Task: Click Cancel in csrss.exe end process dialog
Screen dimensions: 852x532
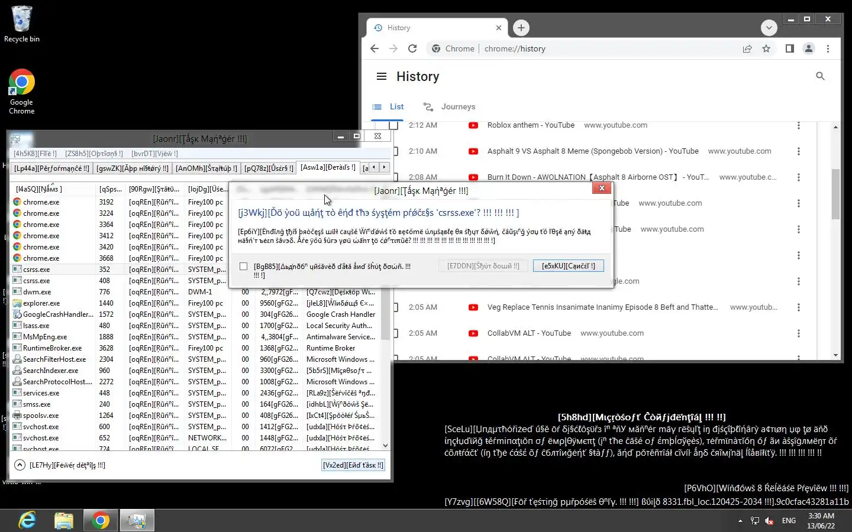Action: pyautogui.click(x=568, y=266)
